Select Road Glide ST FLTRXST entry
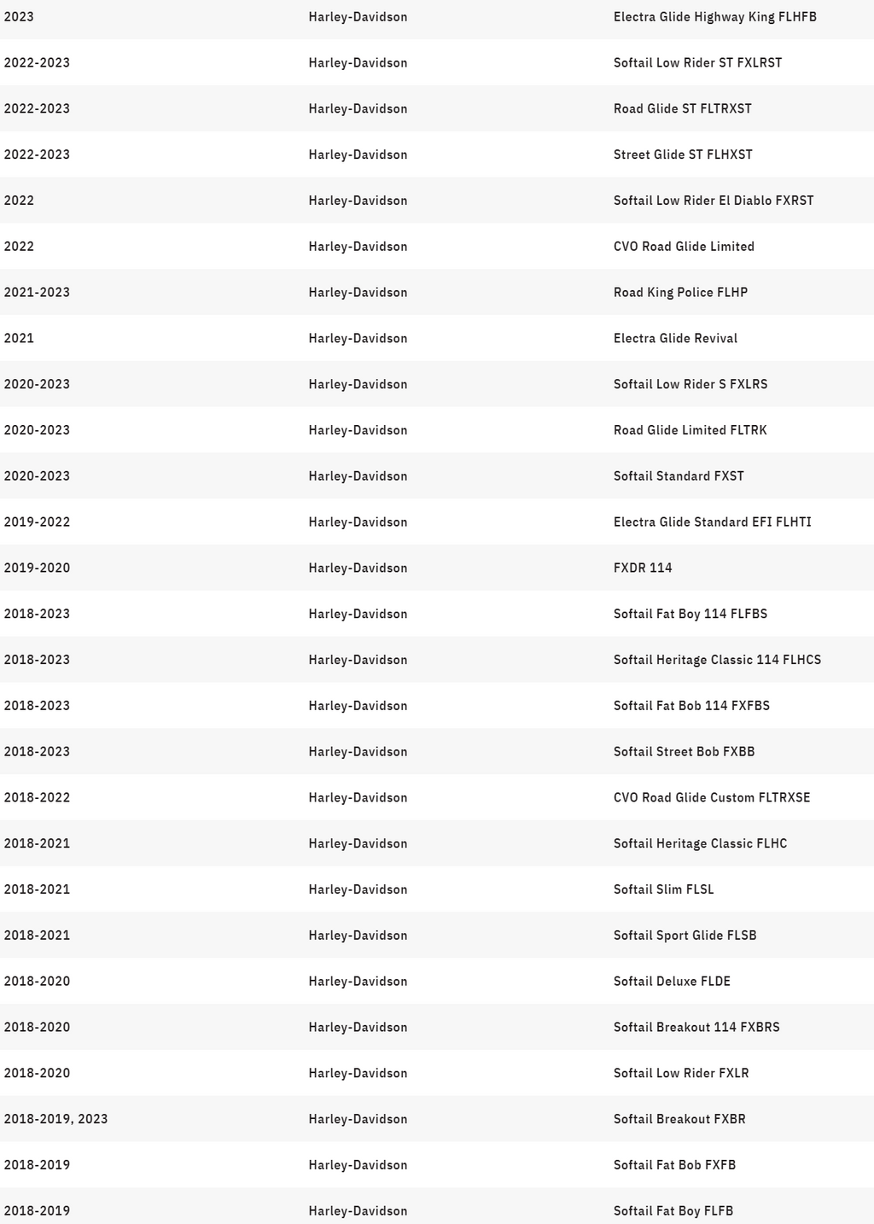The height and width of the screenshot is (1224, 874). (682, 109)
